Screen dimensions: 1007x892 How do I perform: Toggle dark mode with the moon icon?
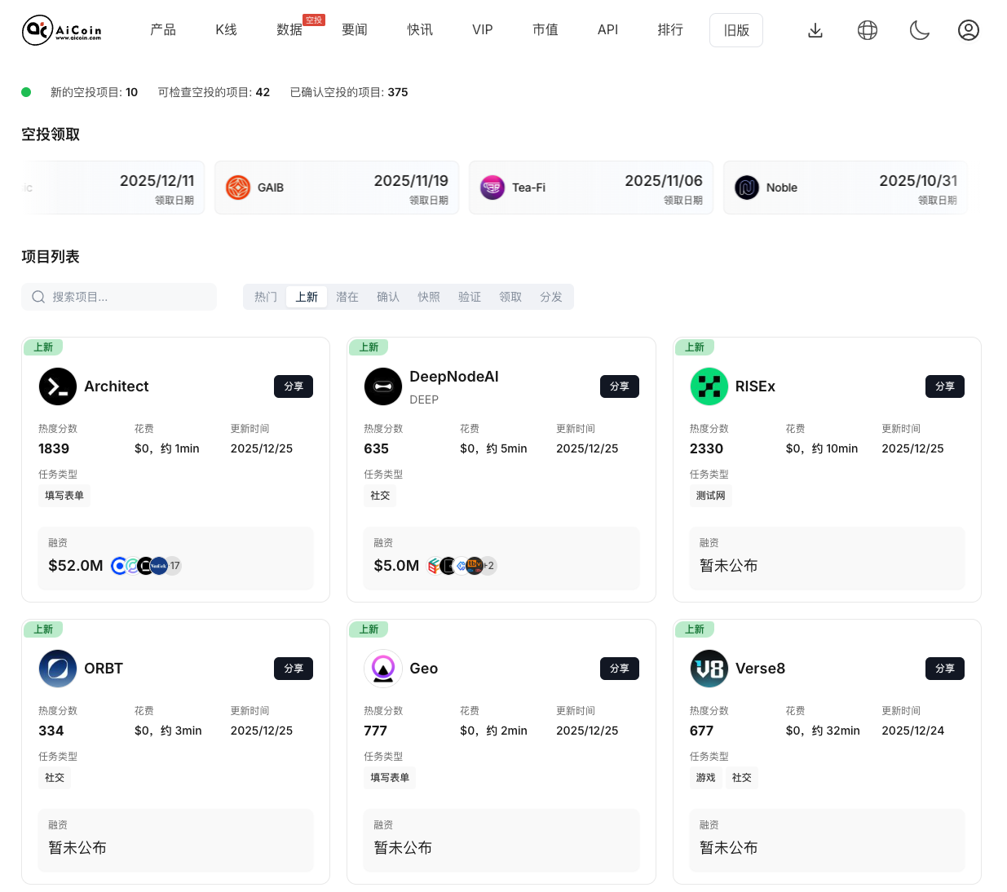pos(919,29)
